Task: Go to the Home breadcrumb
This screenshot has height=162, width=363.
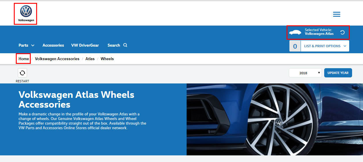Action: [x=24, y=59]
